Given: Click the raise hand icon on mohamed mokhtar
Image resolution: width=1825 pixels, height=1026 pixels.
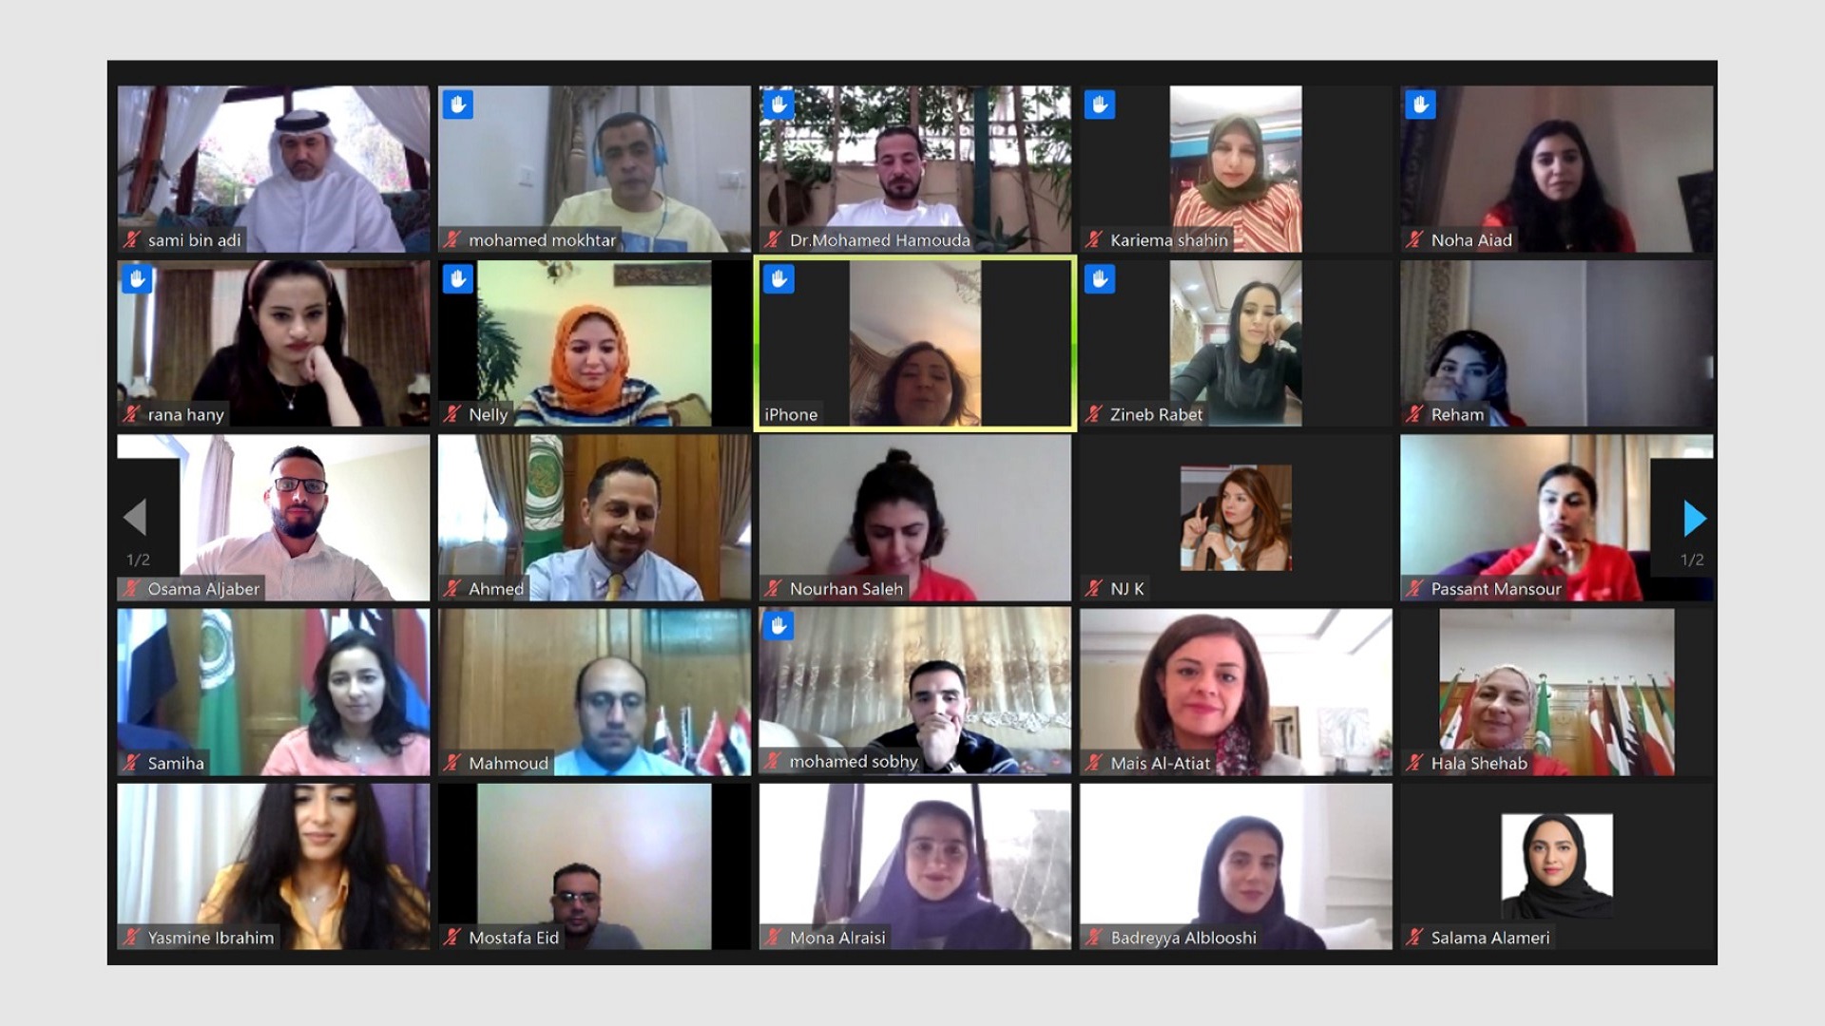Looking at the screenshot, I should (x=460, y=105).
